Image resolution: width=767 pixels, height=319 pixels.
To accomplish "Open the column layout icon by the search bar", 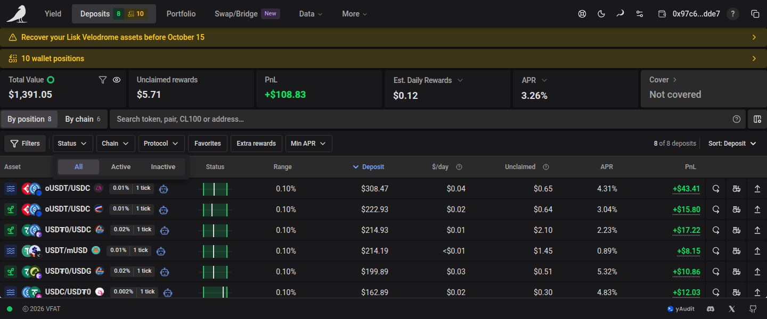I will pos(757,119).
